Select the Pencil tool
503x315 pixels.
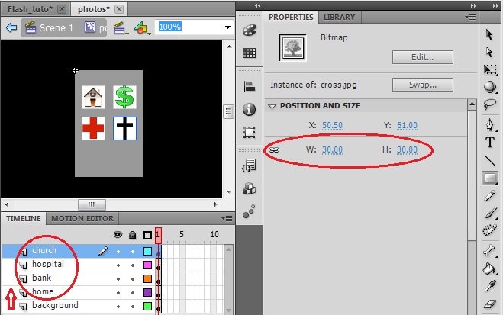pos(490,196)
